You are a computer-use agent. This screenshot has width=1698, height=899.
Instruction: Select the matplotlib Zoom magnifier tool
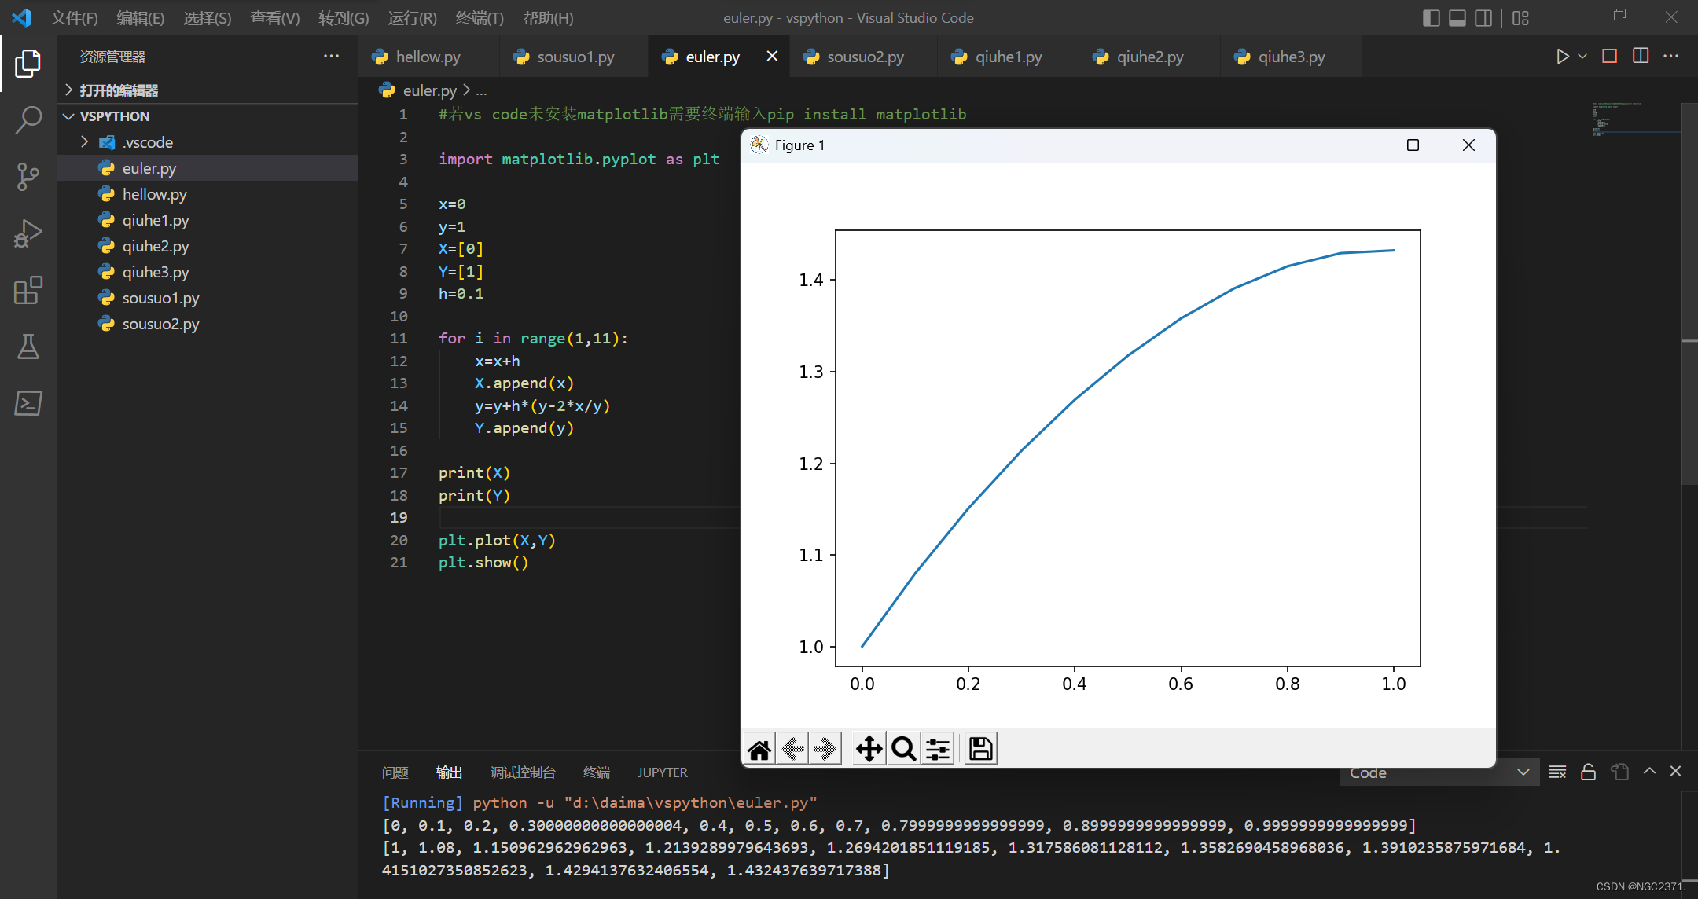[x=903, y=749]
